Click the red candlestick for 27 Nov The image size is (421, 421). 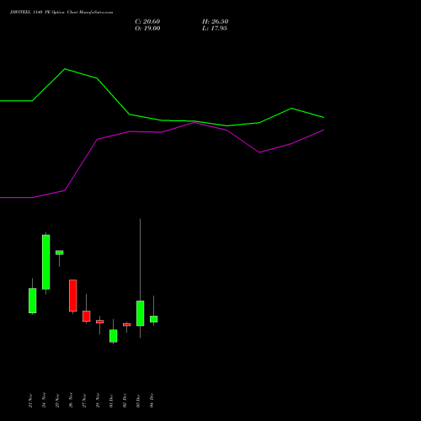tap(87, 316)
